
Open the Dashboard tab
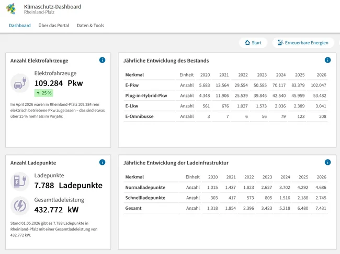point(20,26)
